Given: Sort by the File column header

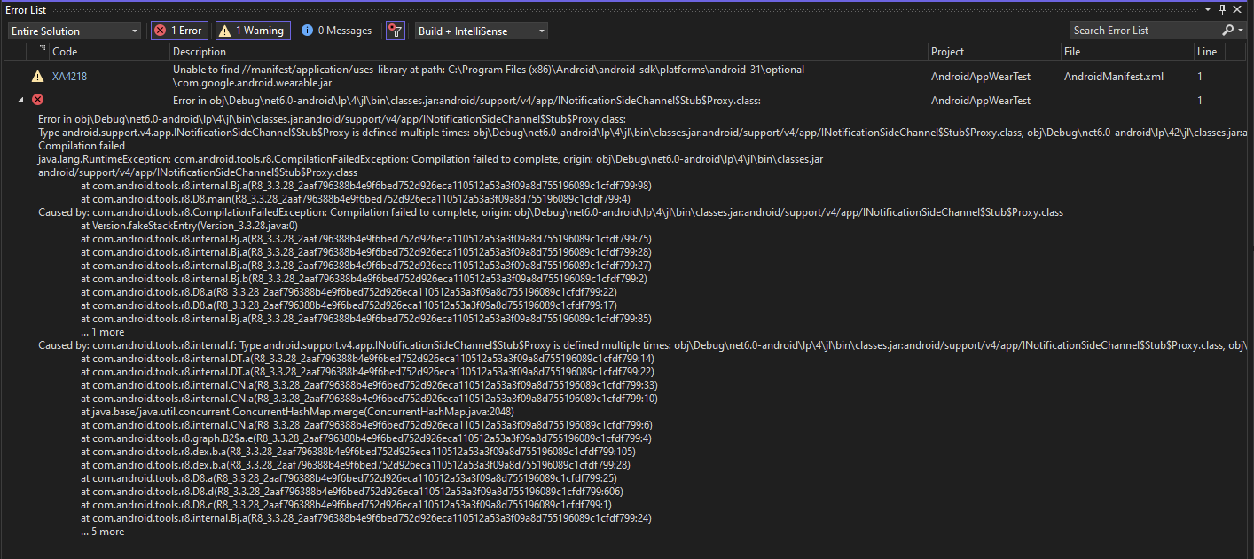Looking at the screenshot, I should pos(1072,51).
